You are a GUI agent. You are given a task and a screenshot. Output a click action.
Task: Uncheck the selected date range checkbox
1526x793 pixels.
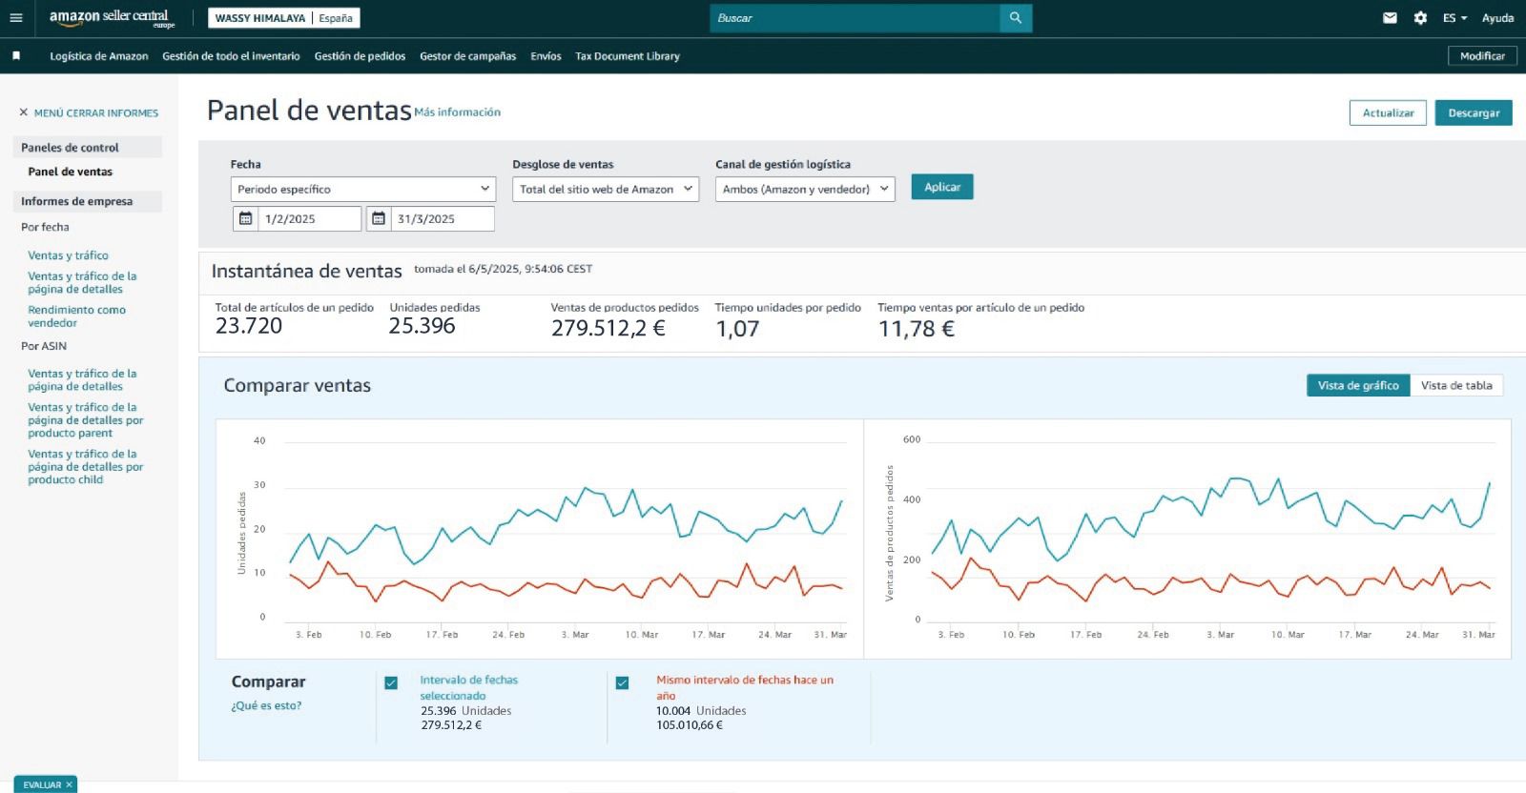pos(391,683)
